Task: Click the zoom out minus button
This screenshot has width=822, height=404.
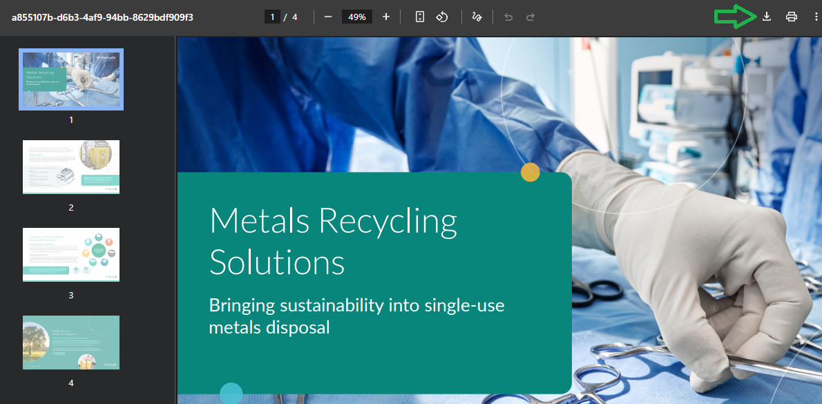Action: [x=328, y=17]
